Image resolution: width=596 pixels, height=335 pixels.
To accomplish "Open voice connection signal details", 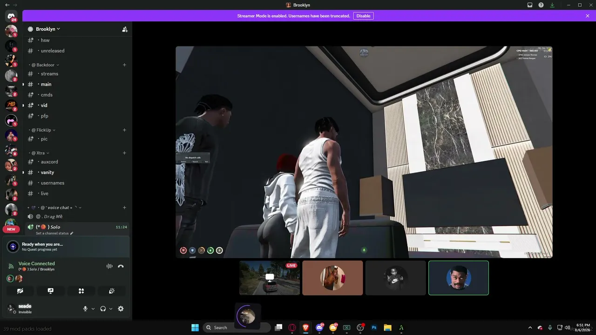I will point(11,266).
